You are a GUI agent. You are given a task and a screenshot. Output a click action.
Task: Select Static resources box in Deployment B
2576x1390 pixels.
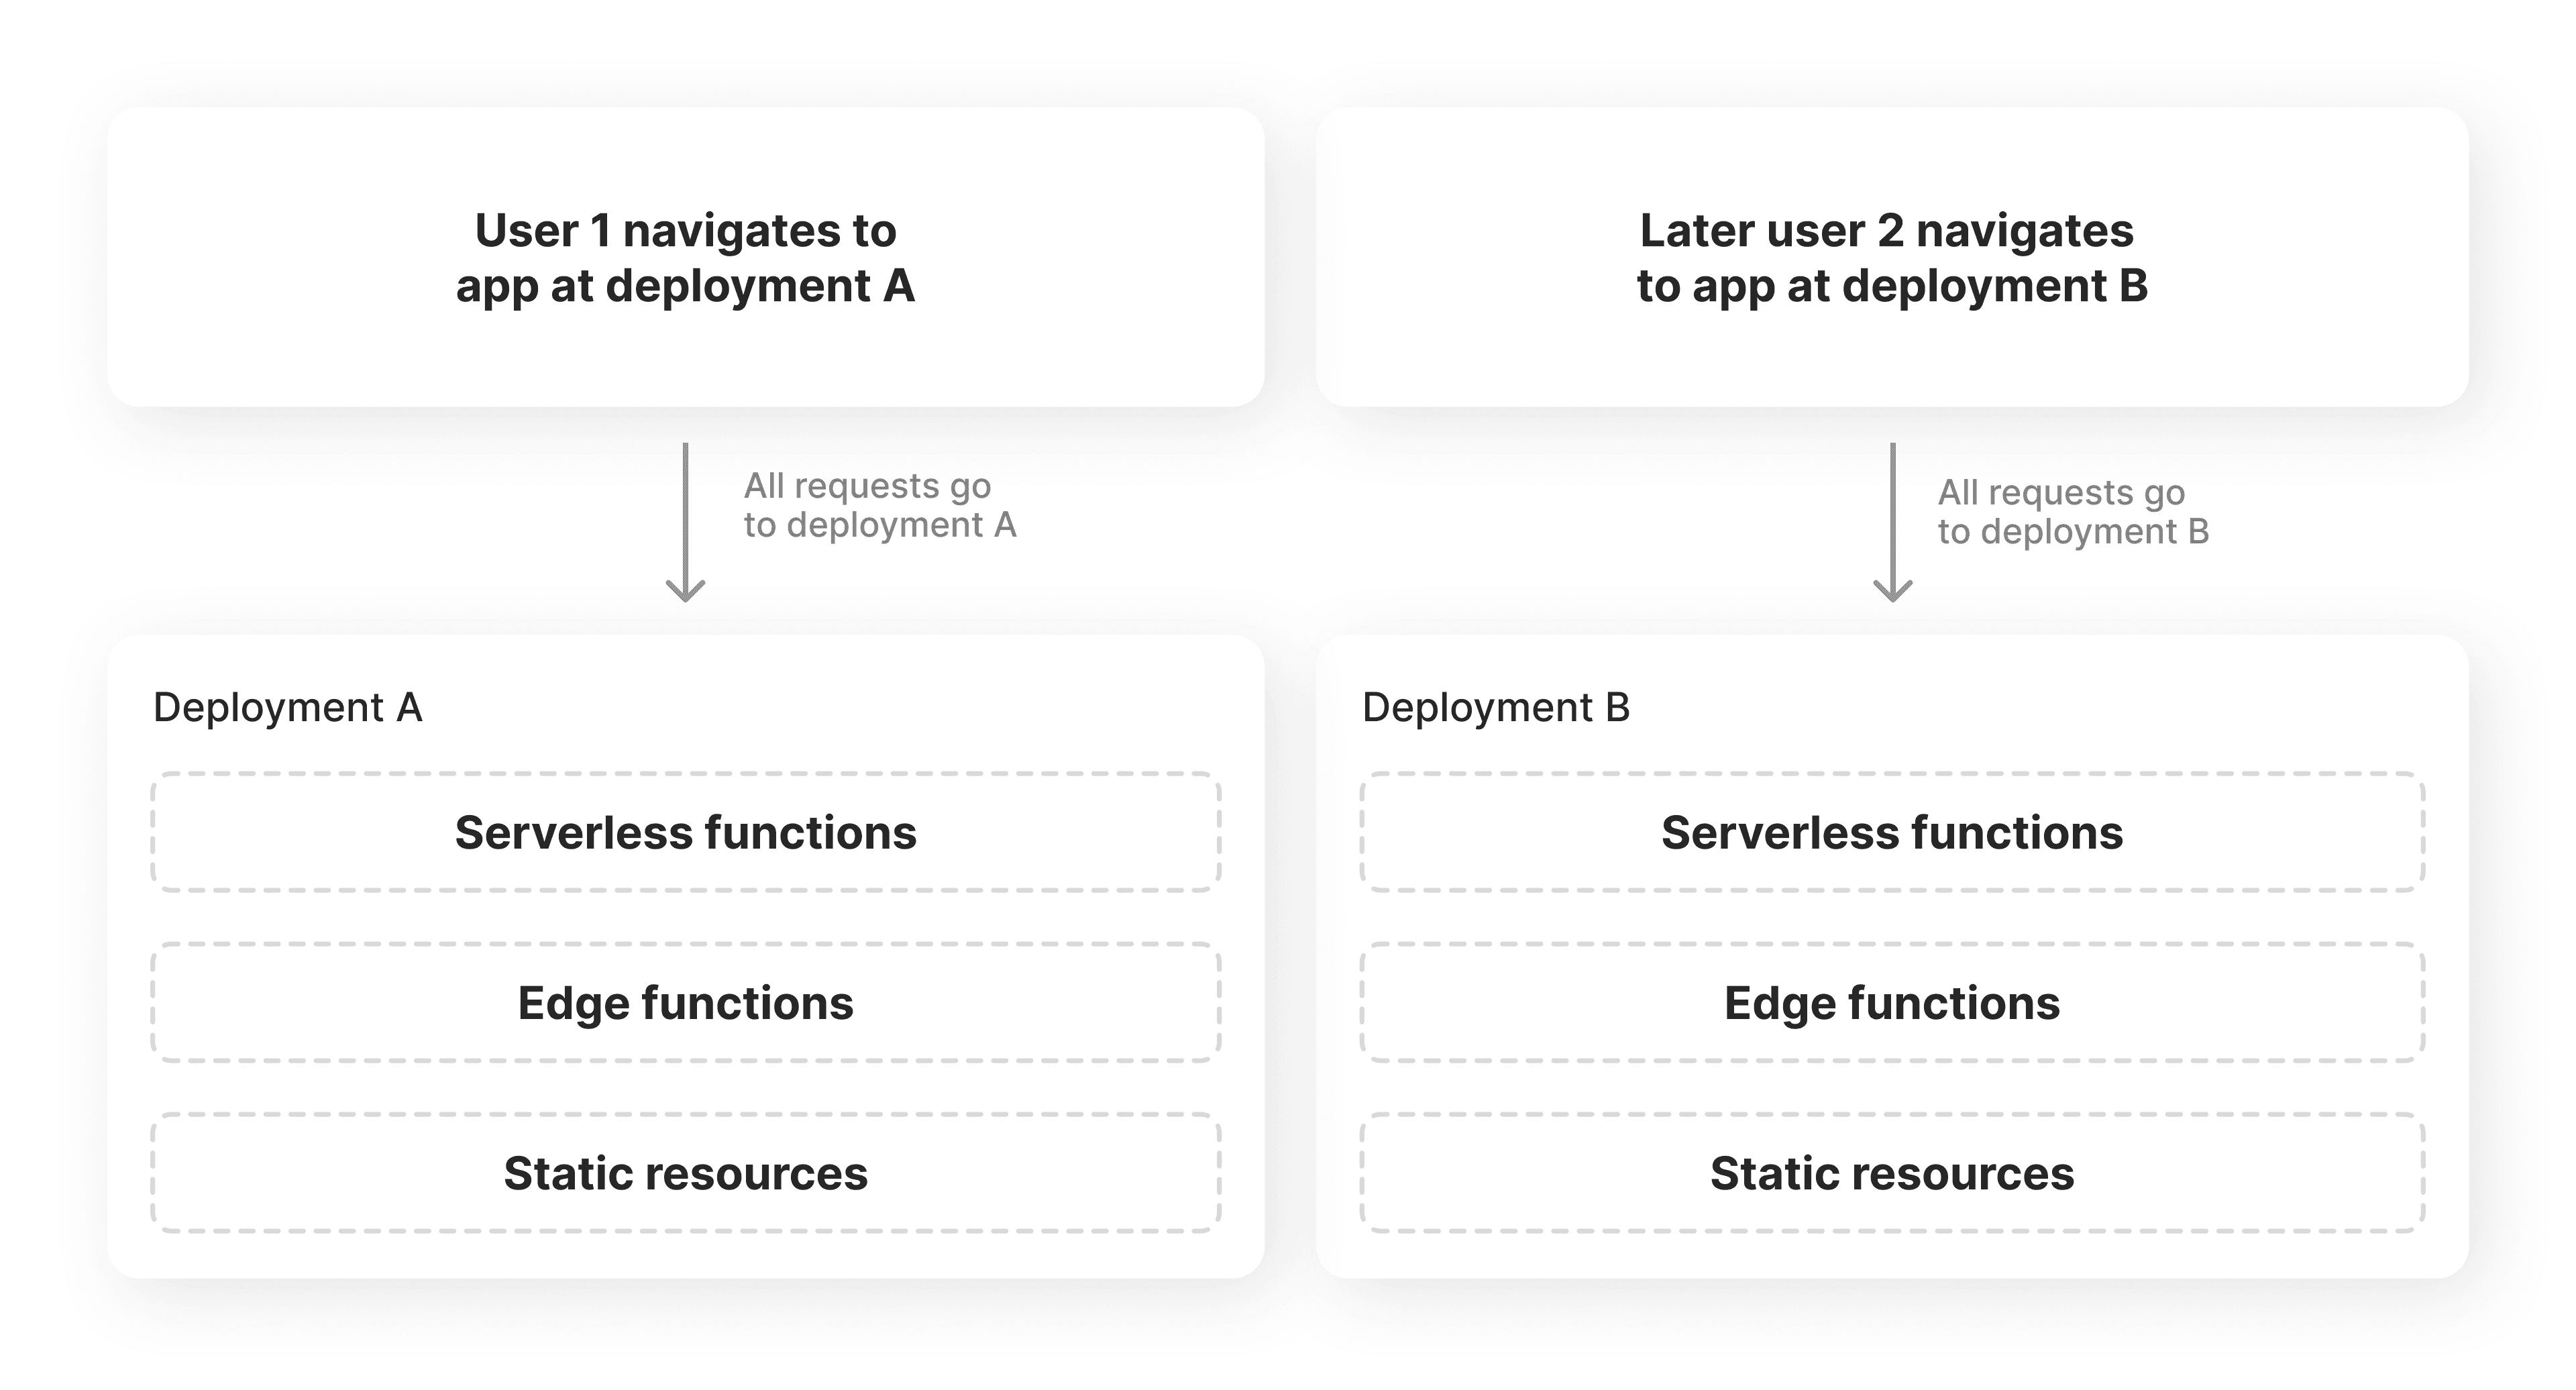(1892, 1172)
